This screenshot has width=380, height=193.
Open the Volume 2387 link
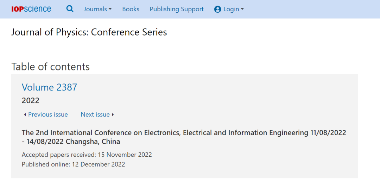click(50, 87)
